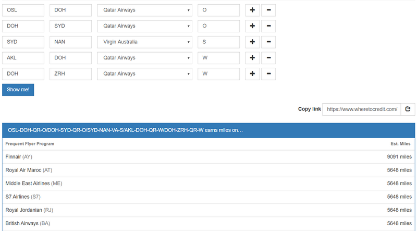Open carrier dropdown for the OSL-DOH segment
Image resolution: width=417 pixels, height=231 pixels.
pyautogui.click(x=144, y=10)
